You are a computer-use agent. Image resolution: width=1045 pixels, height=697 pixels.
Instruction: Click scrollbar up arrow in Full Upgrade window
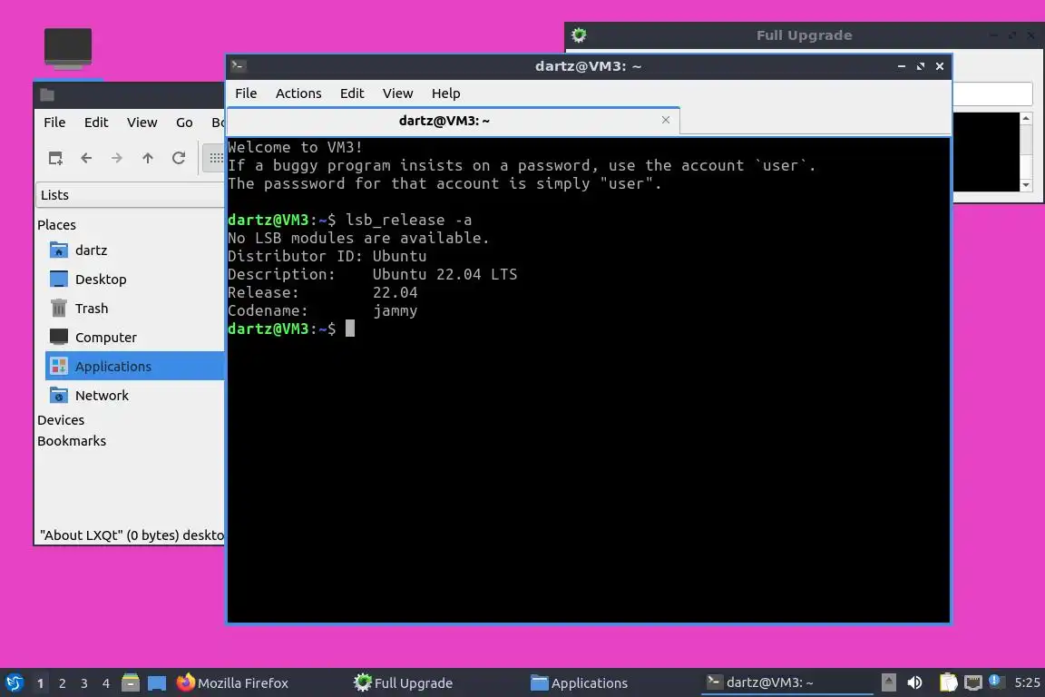(1026, 118)
